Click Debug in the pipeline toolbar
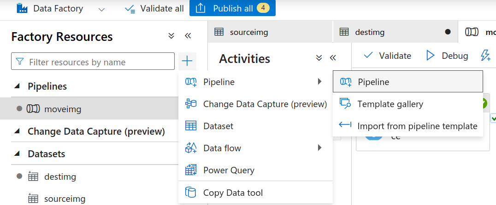Image resolution: width=496 pixels, height=205 pixels. tap(447, 56)
